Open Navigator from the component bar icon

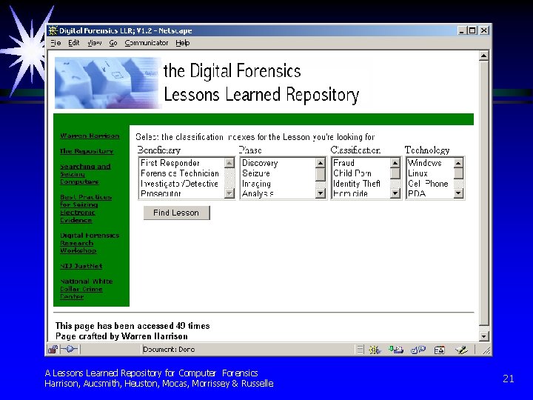(375, 350)
